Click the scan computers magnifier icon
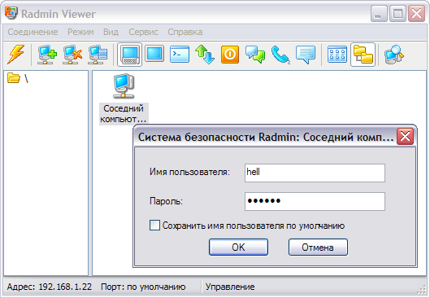430x298 pixels. tap(393, 55)
